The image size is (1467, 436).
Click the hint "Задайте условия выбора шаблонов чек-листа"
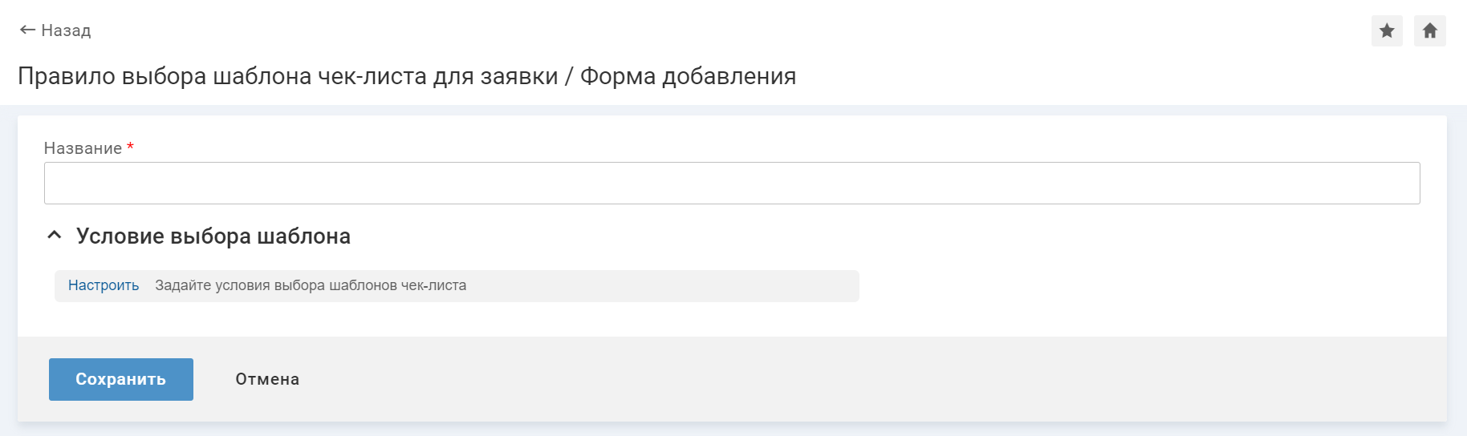[x=311, y=285]
